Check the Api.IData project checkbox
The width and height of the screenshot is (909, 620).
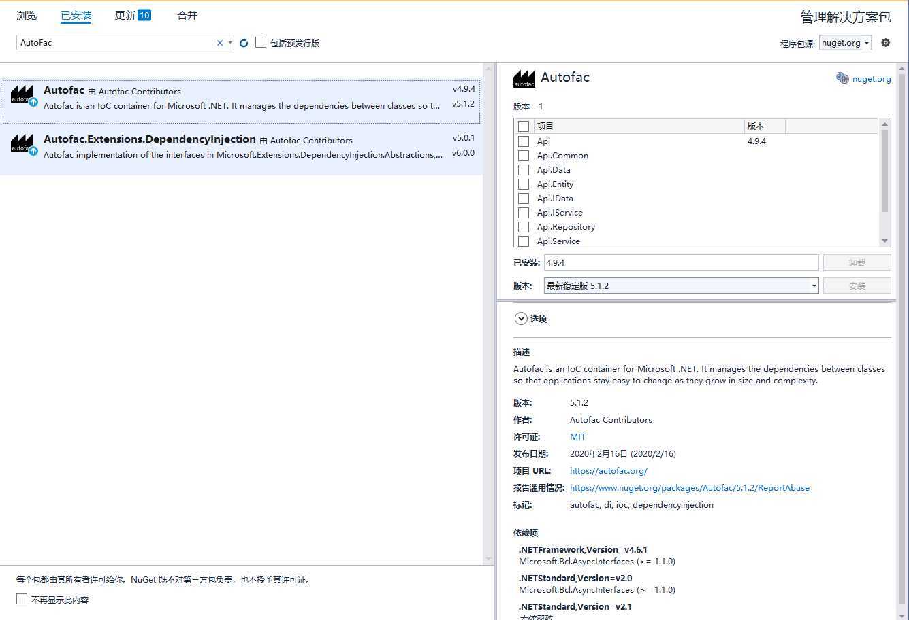[x=524, y=199]
